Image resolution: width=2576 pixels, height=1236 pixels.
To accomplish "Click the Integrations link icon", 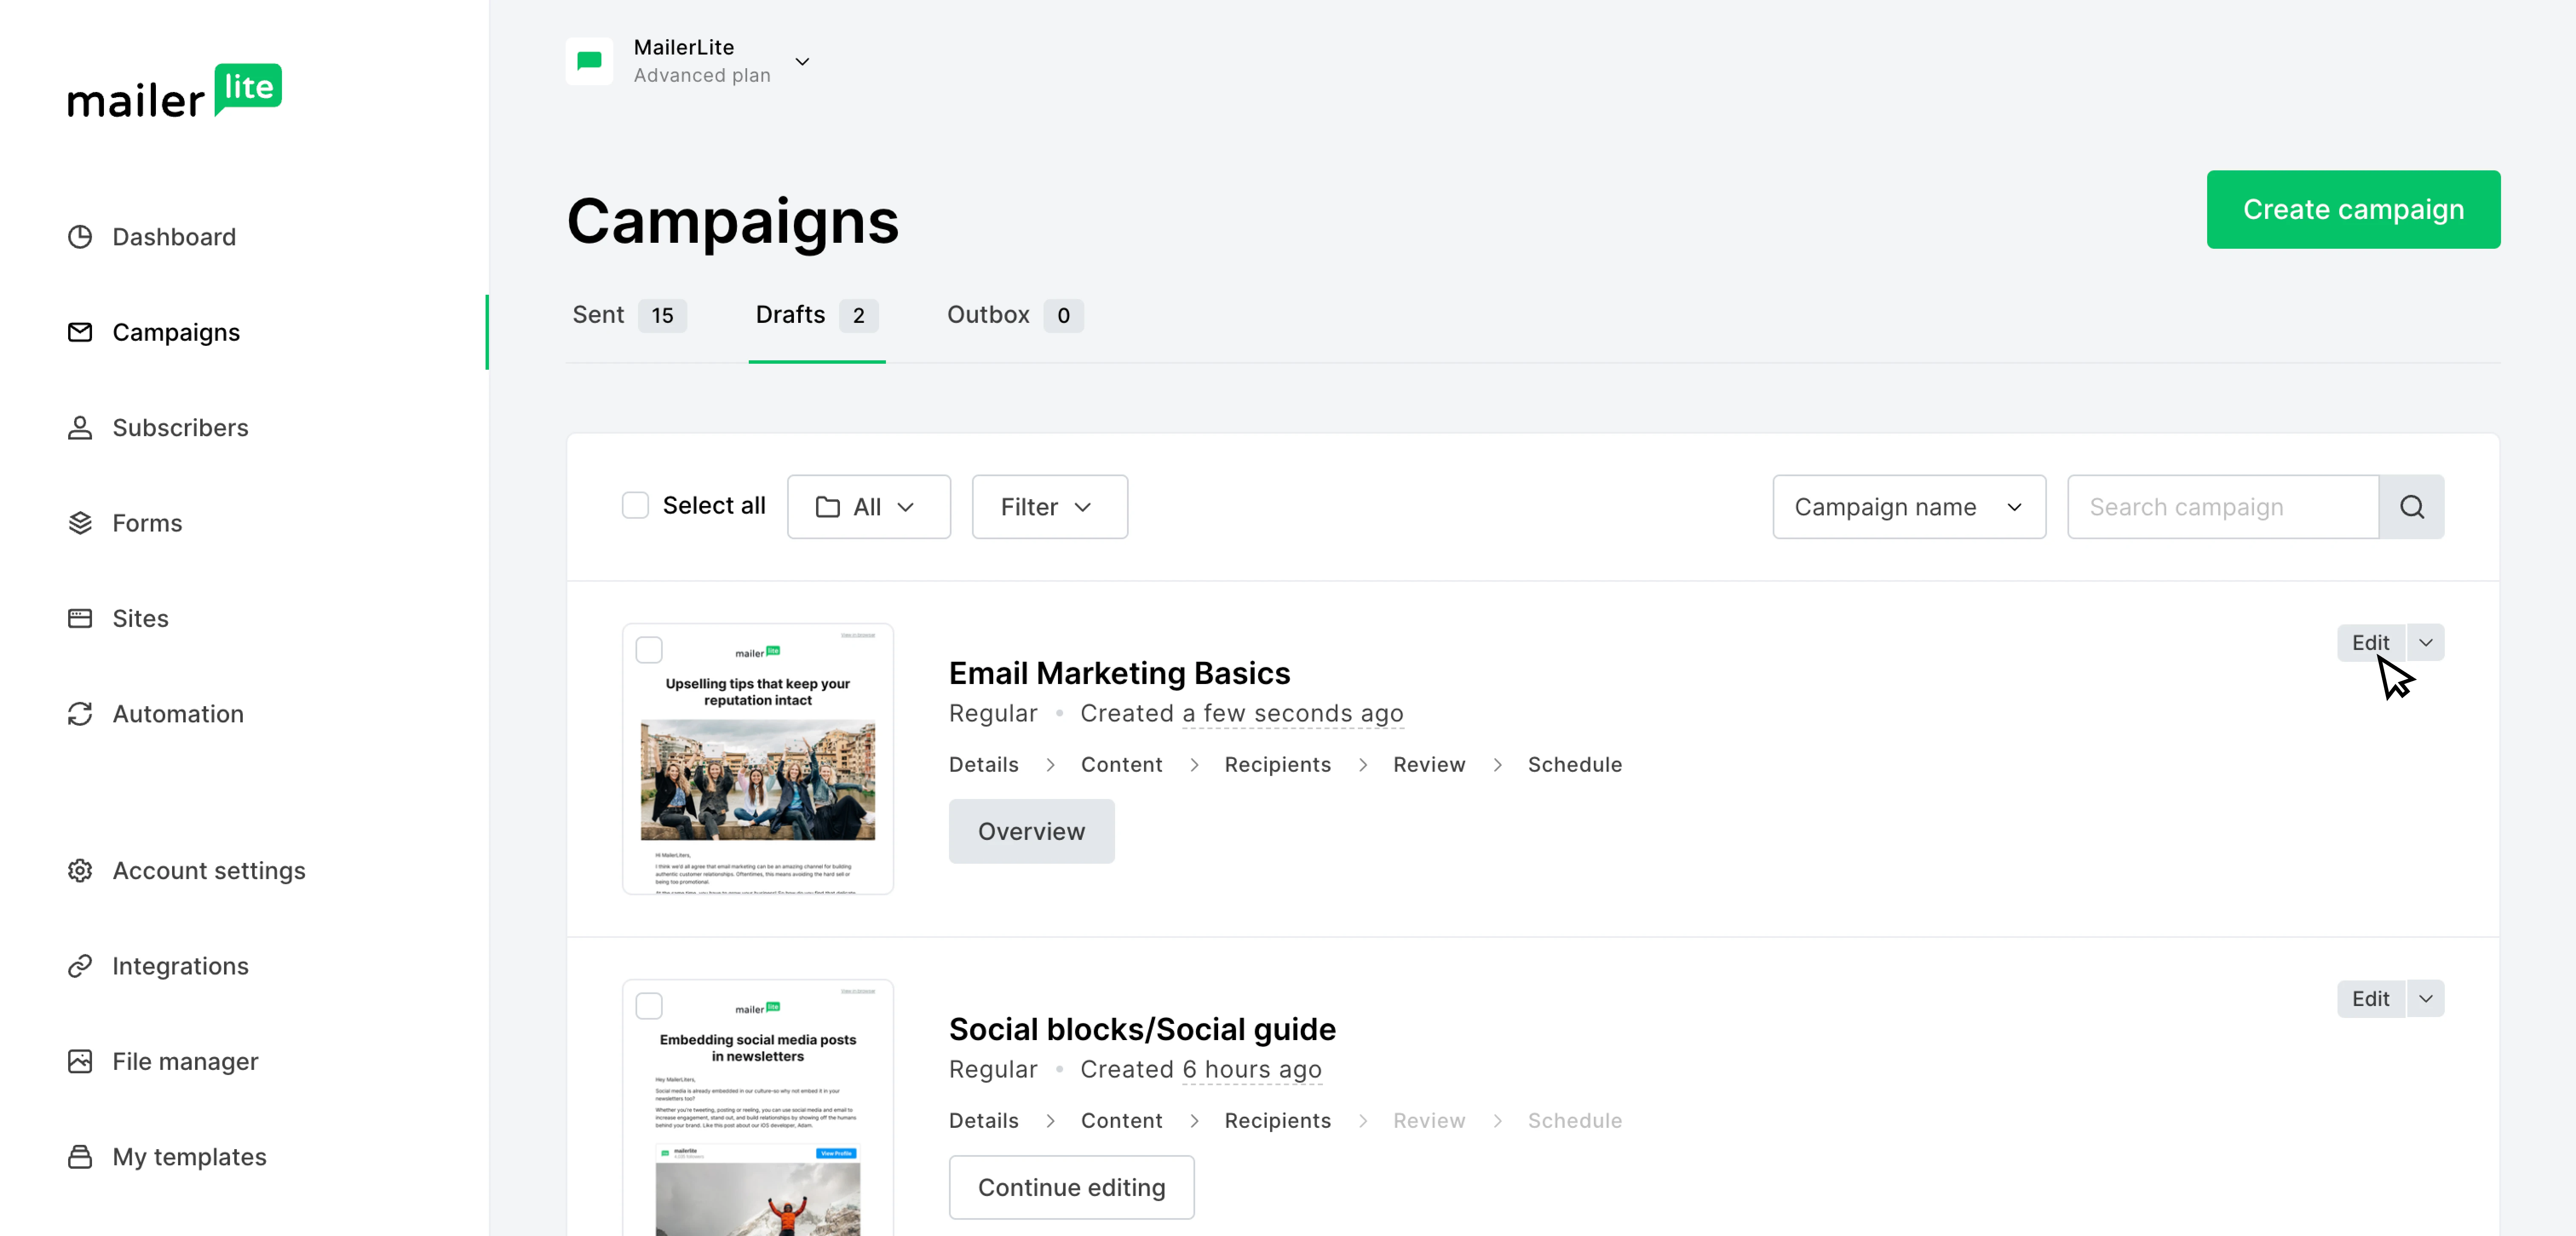I will pyautogui.click(x=80, y=966).
